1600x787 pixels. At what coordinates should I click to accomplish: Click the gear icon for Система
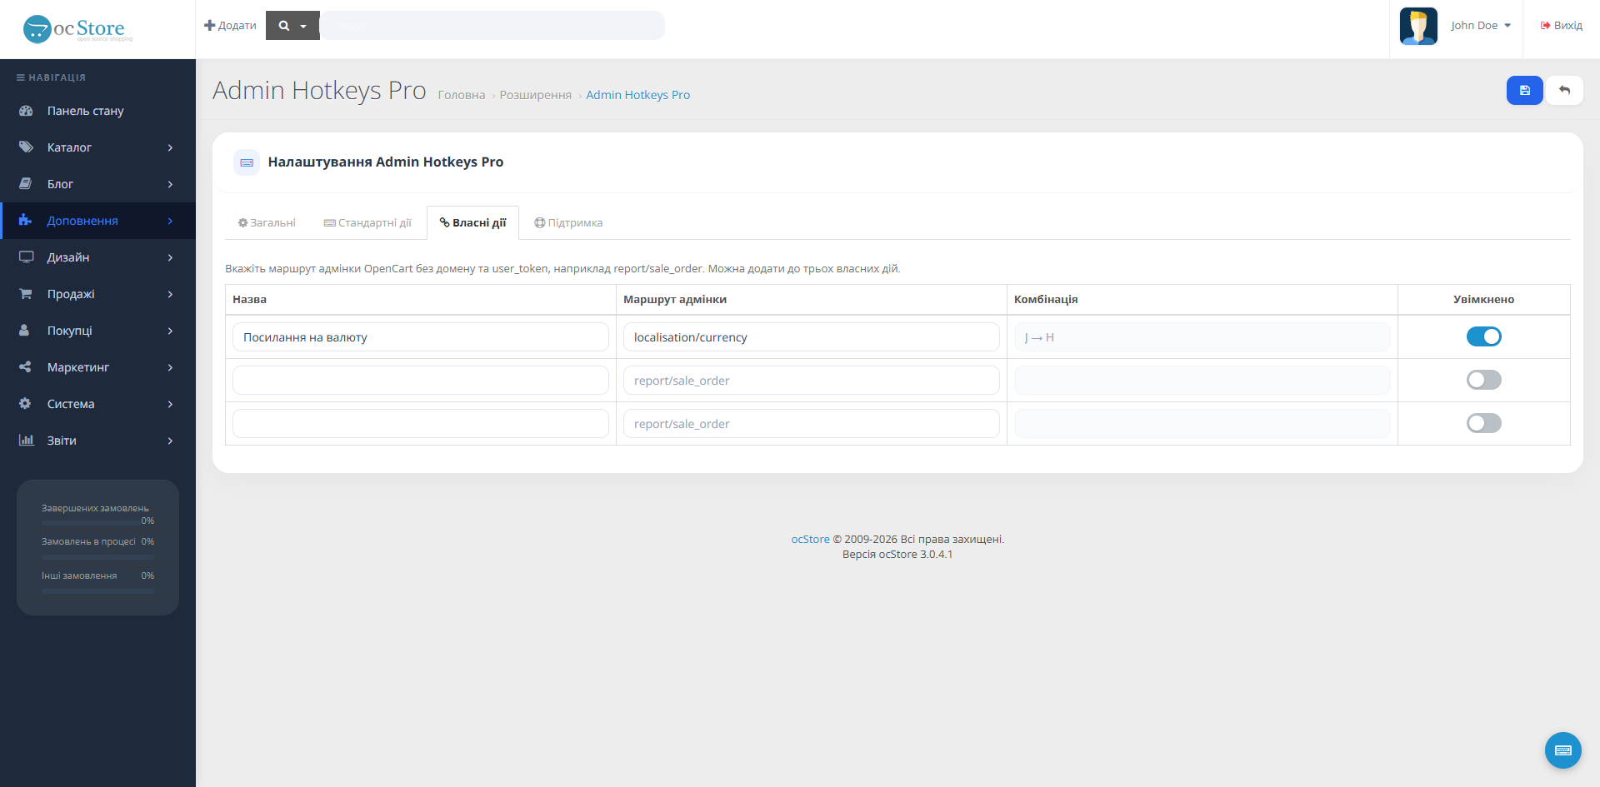pyautogui.click(x=25, y=404)
